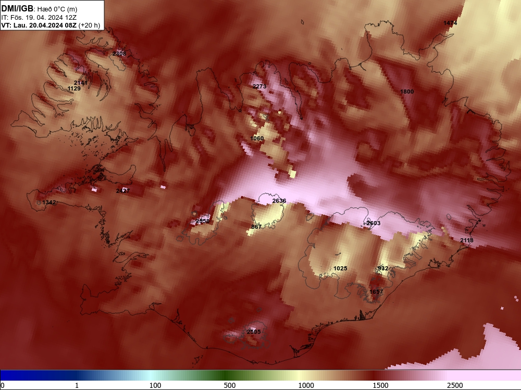This screenshot has height=390, width=521.
Task: Click the color scale tick label 2500
Action: [455, 385]
